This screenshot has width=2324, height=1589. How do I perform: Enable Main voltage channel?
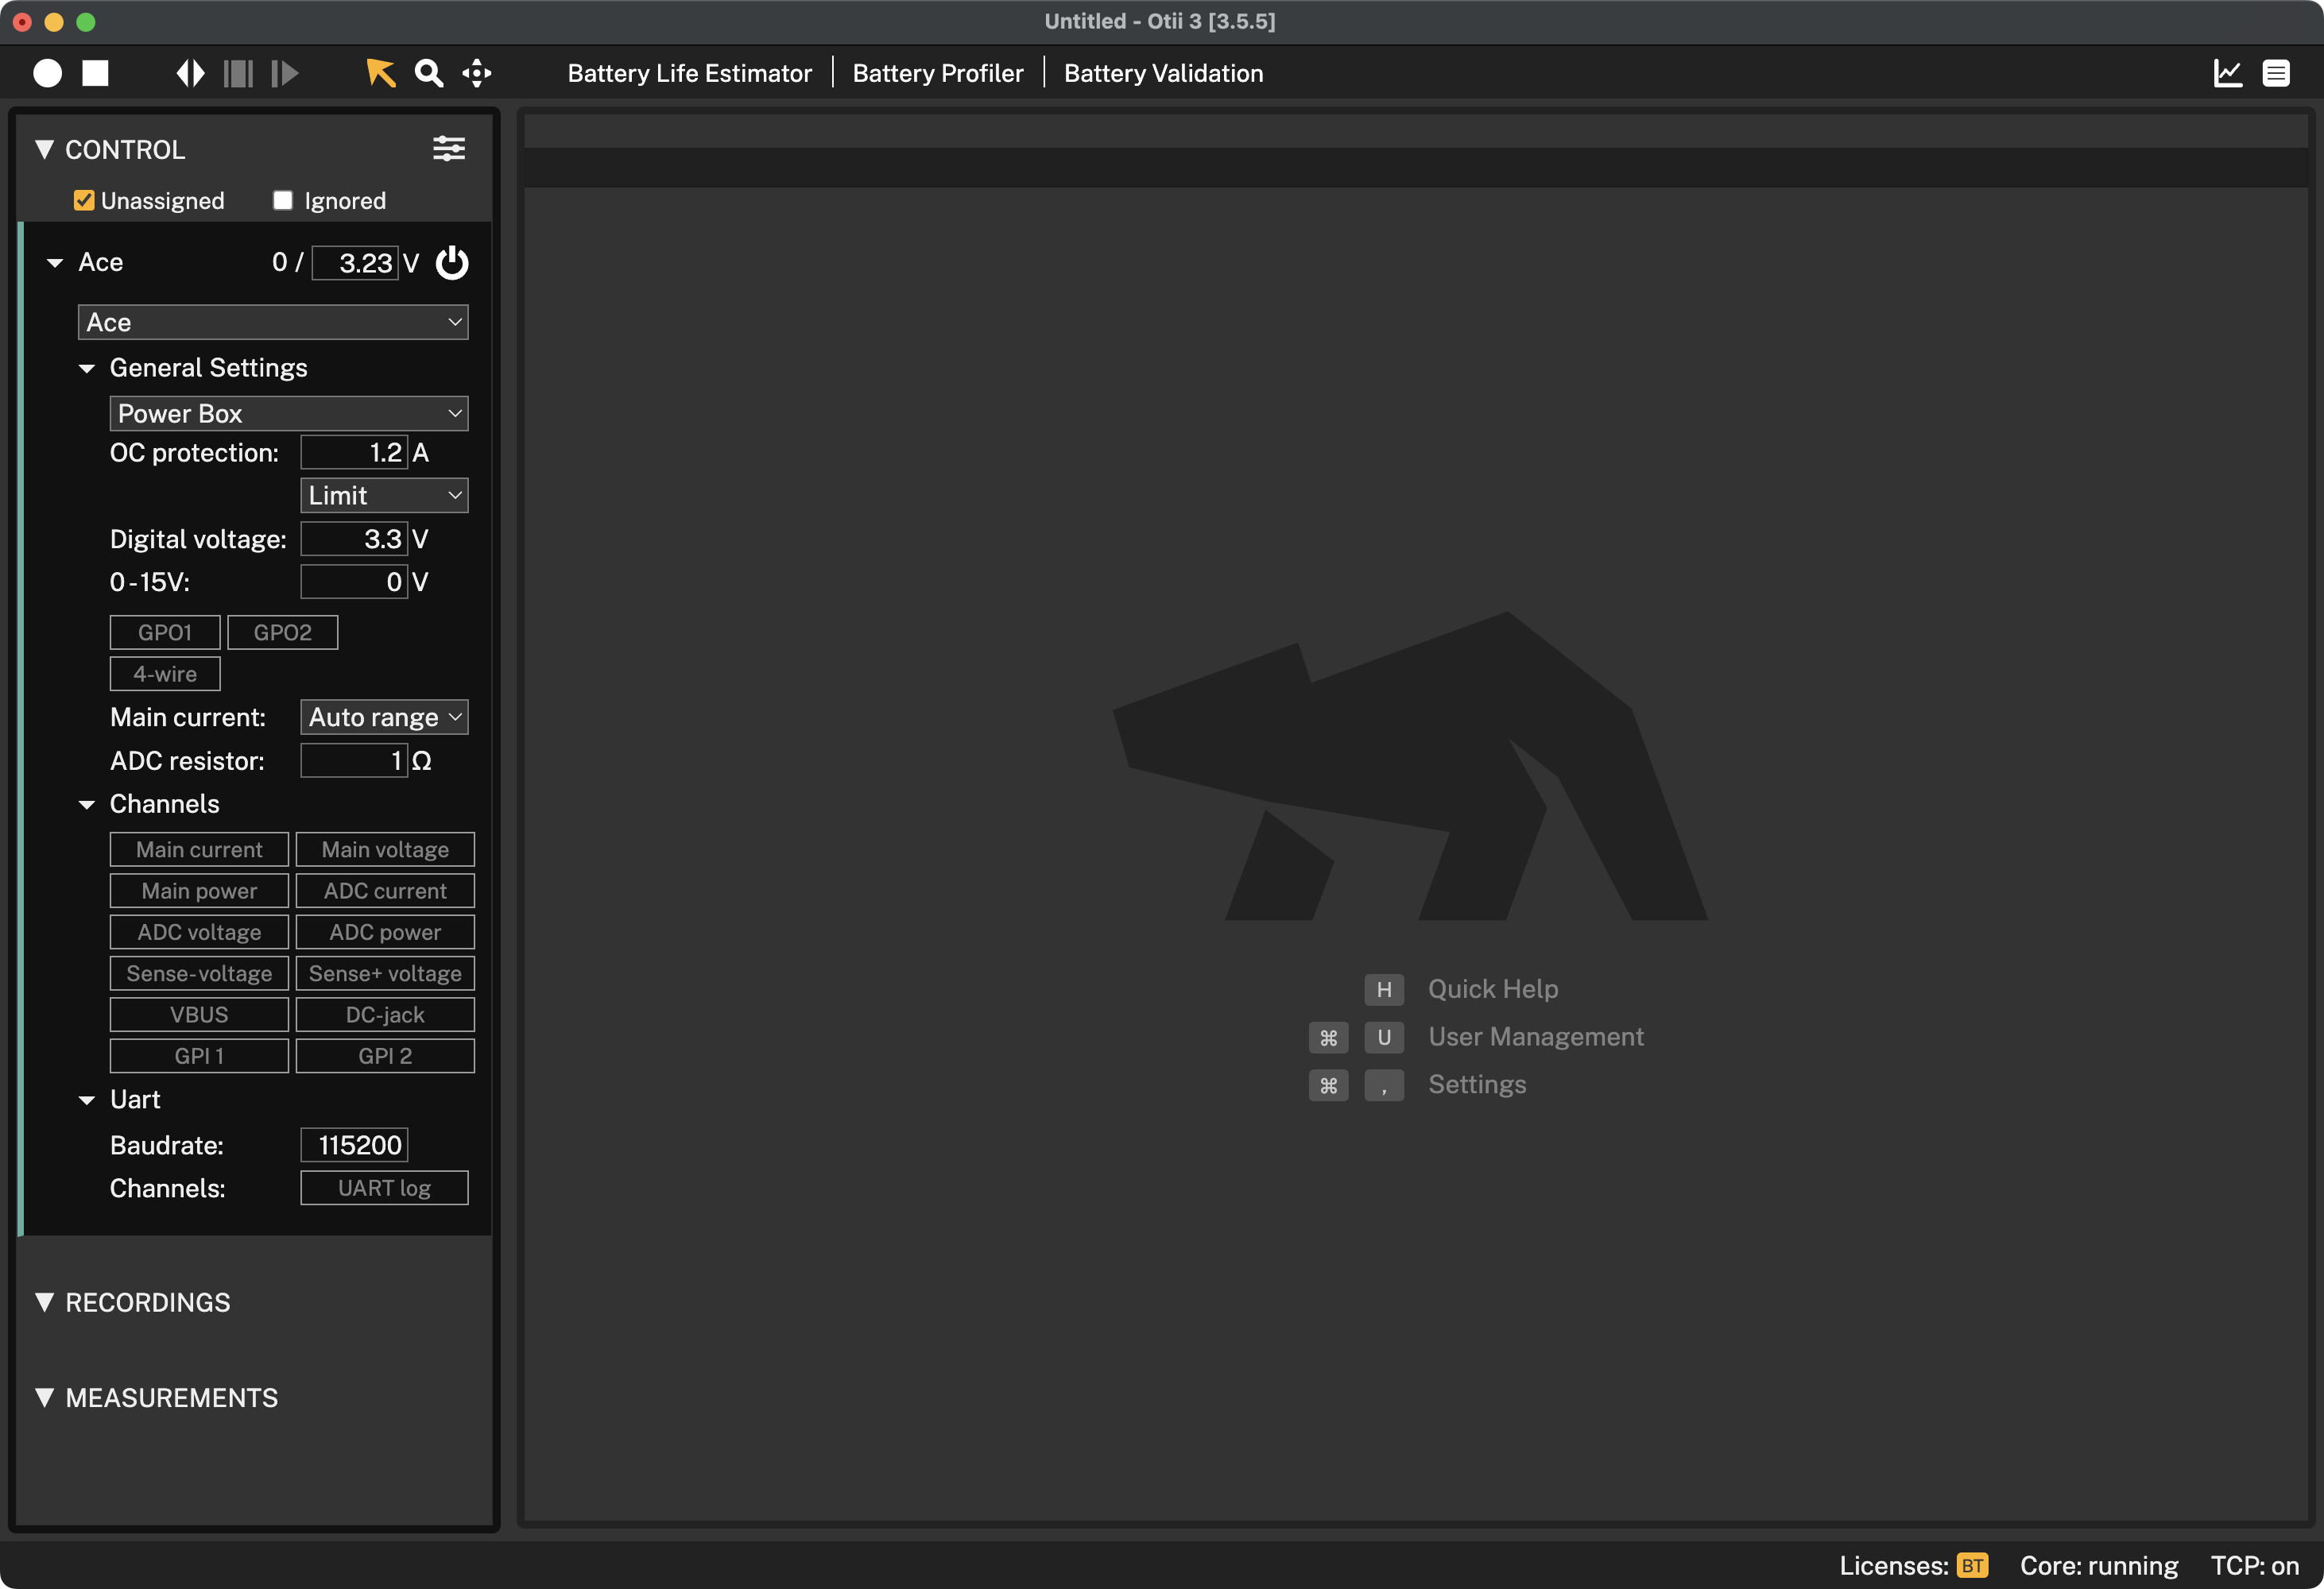click(x=385, y=849)
